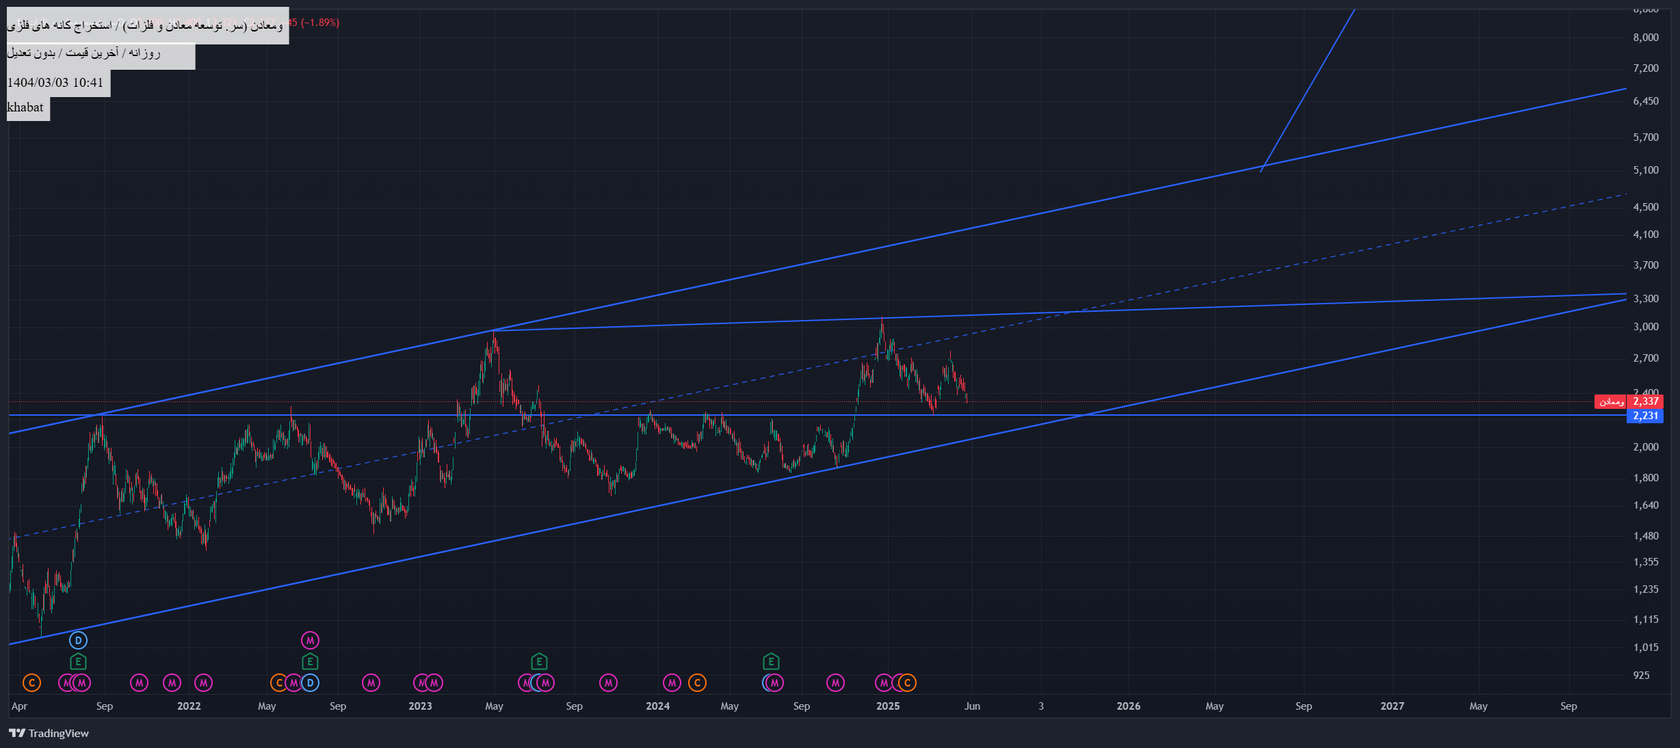
Task: Click the orange C marker in early 2025
Action: (908, 683)
